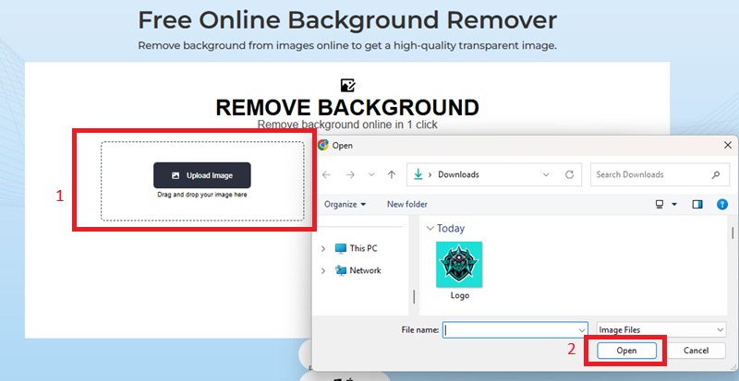This screenshot has width=739, height=381.
Task: Go up one folder level
Action: click(x=391, y=174)
